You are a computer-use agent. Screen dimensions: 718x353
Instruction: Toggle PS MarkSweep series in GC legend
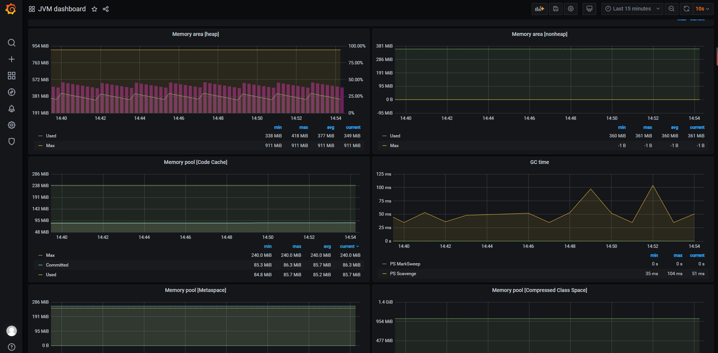click(405, 264)
